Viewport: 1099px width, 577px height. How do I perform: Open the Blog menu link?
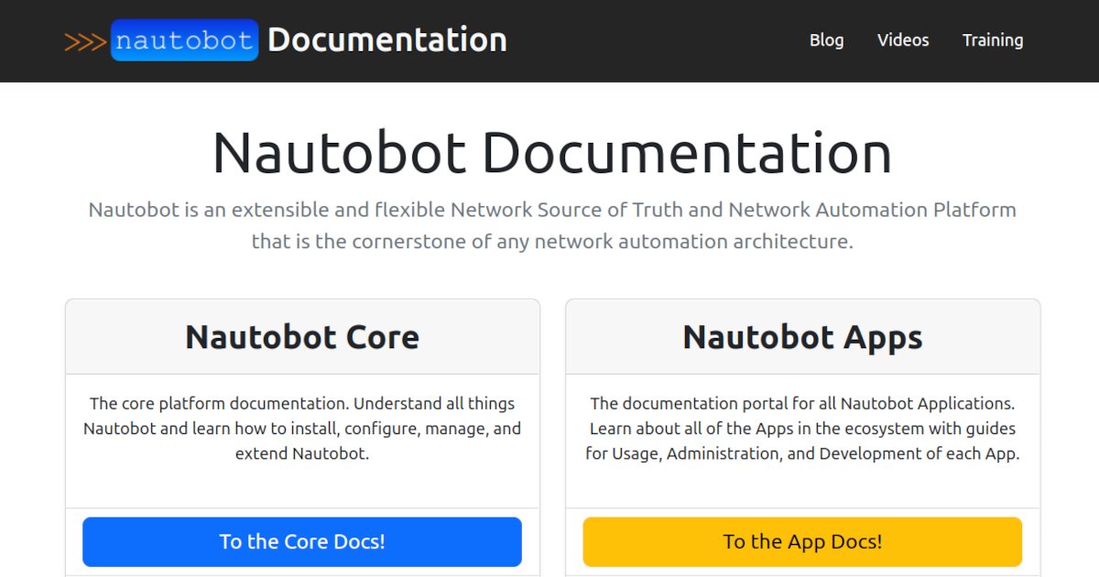point(826,40)
